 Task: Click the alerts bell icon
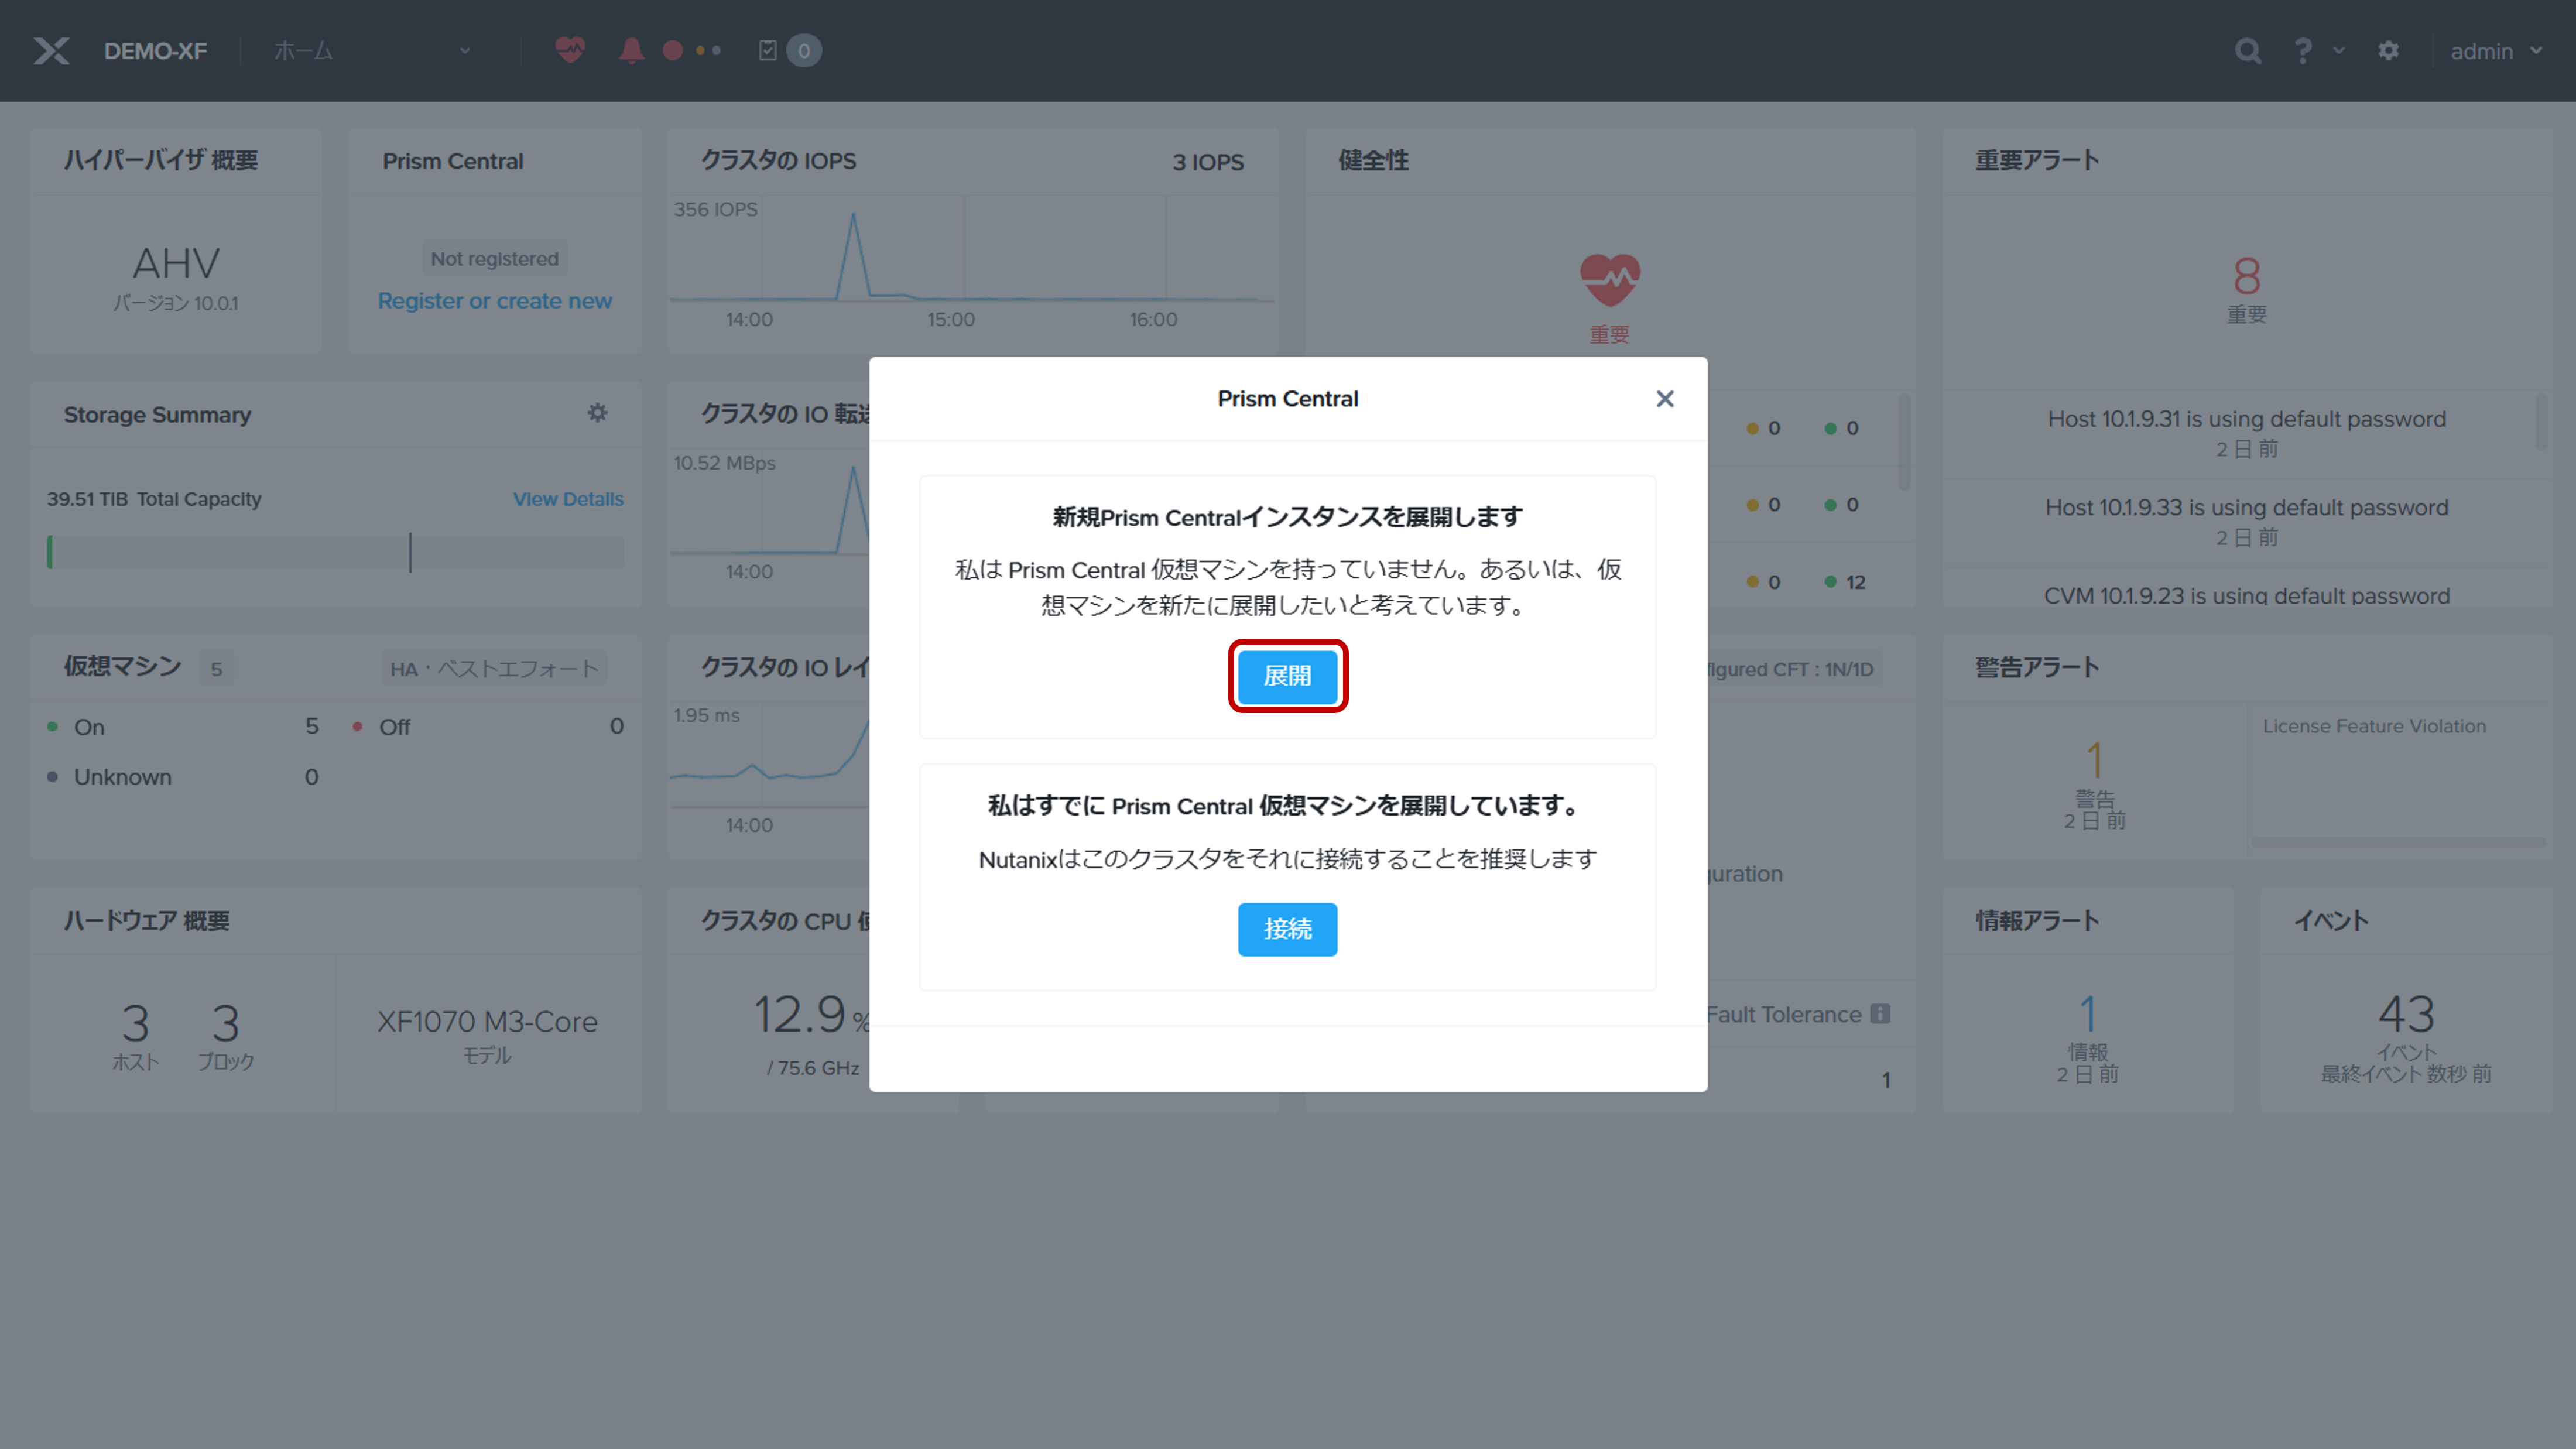(631, 50)
